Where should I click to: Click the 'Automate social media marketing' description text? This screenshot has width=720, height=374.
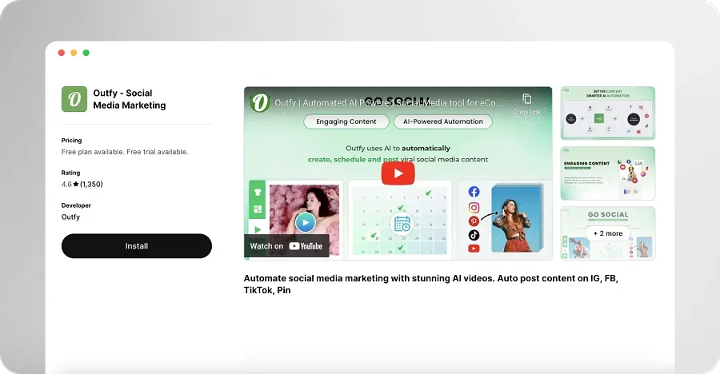(430, 284)
